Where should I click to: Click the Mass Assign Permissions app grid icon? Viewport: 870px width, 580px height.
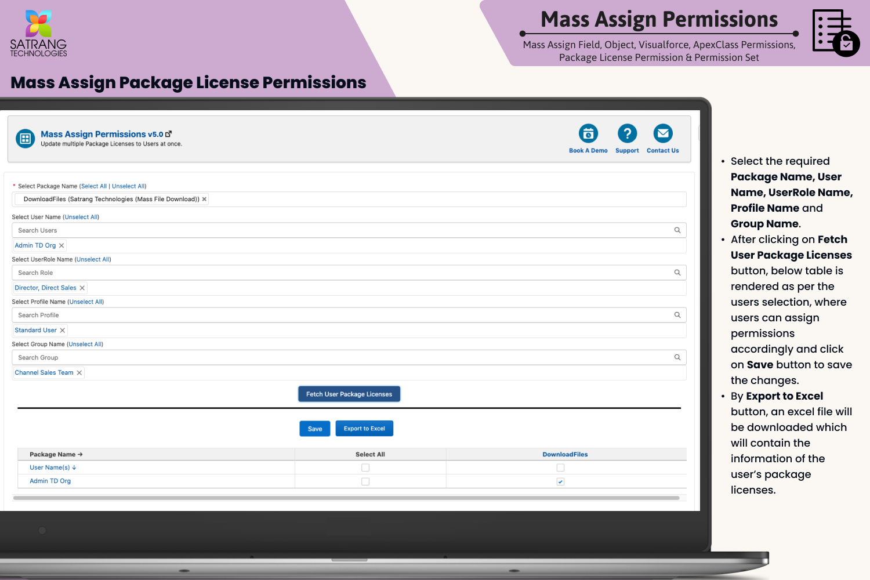point(25,139)
